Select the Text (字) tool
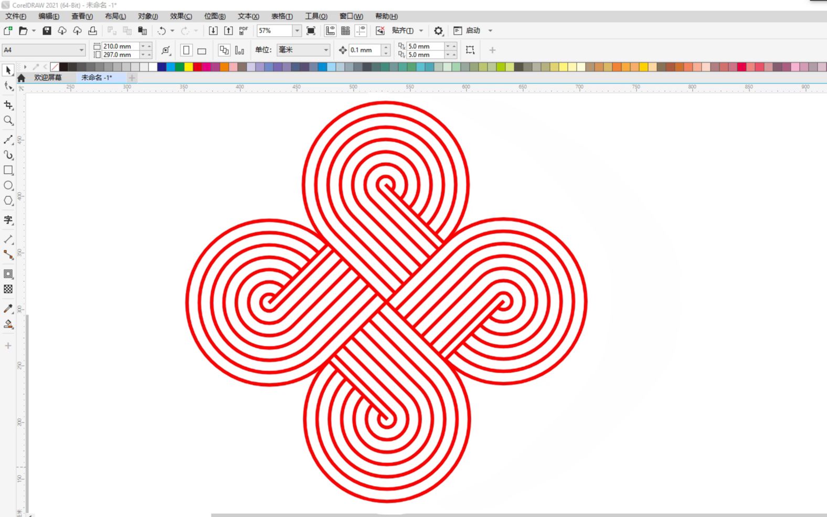The height and width of the screenshot is (517, 827). coord(8,220)
